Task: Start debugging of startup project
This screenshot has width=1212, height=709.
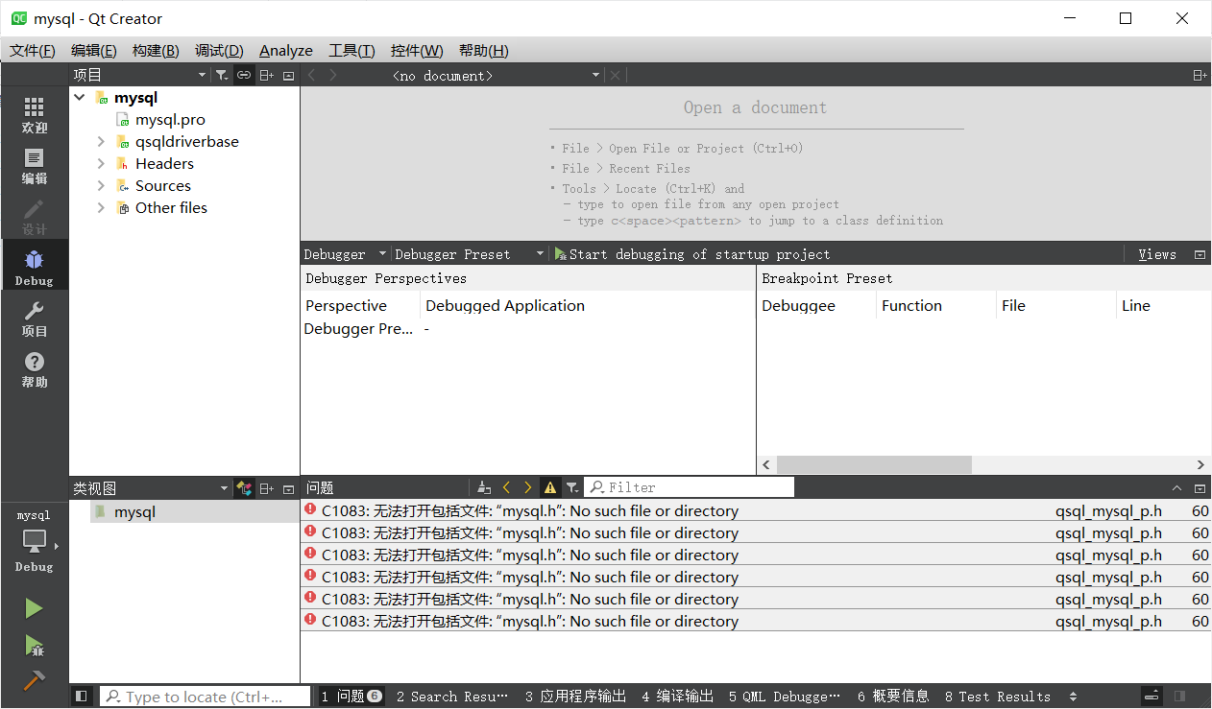Action: pos(692,254)
